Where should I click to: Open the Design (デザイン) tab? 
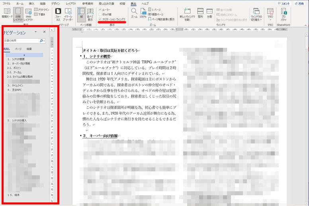pos(55,4)
